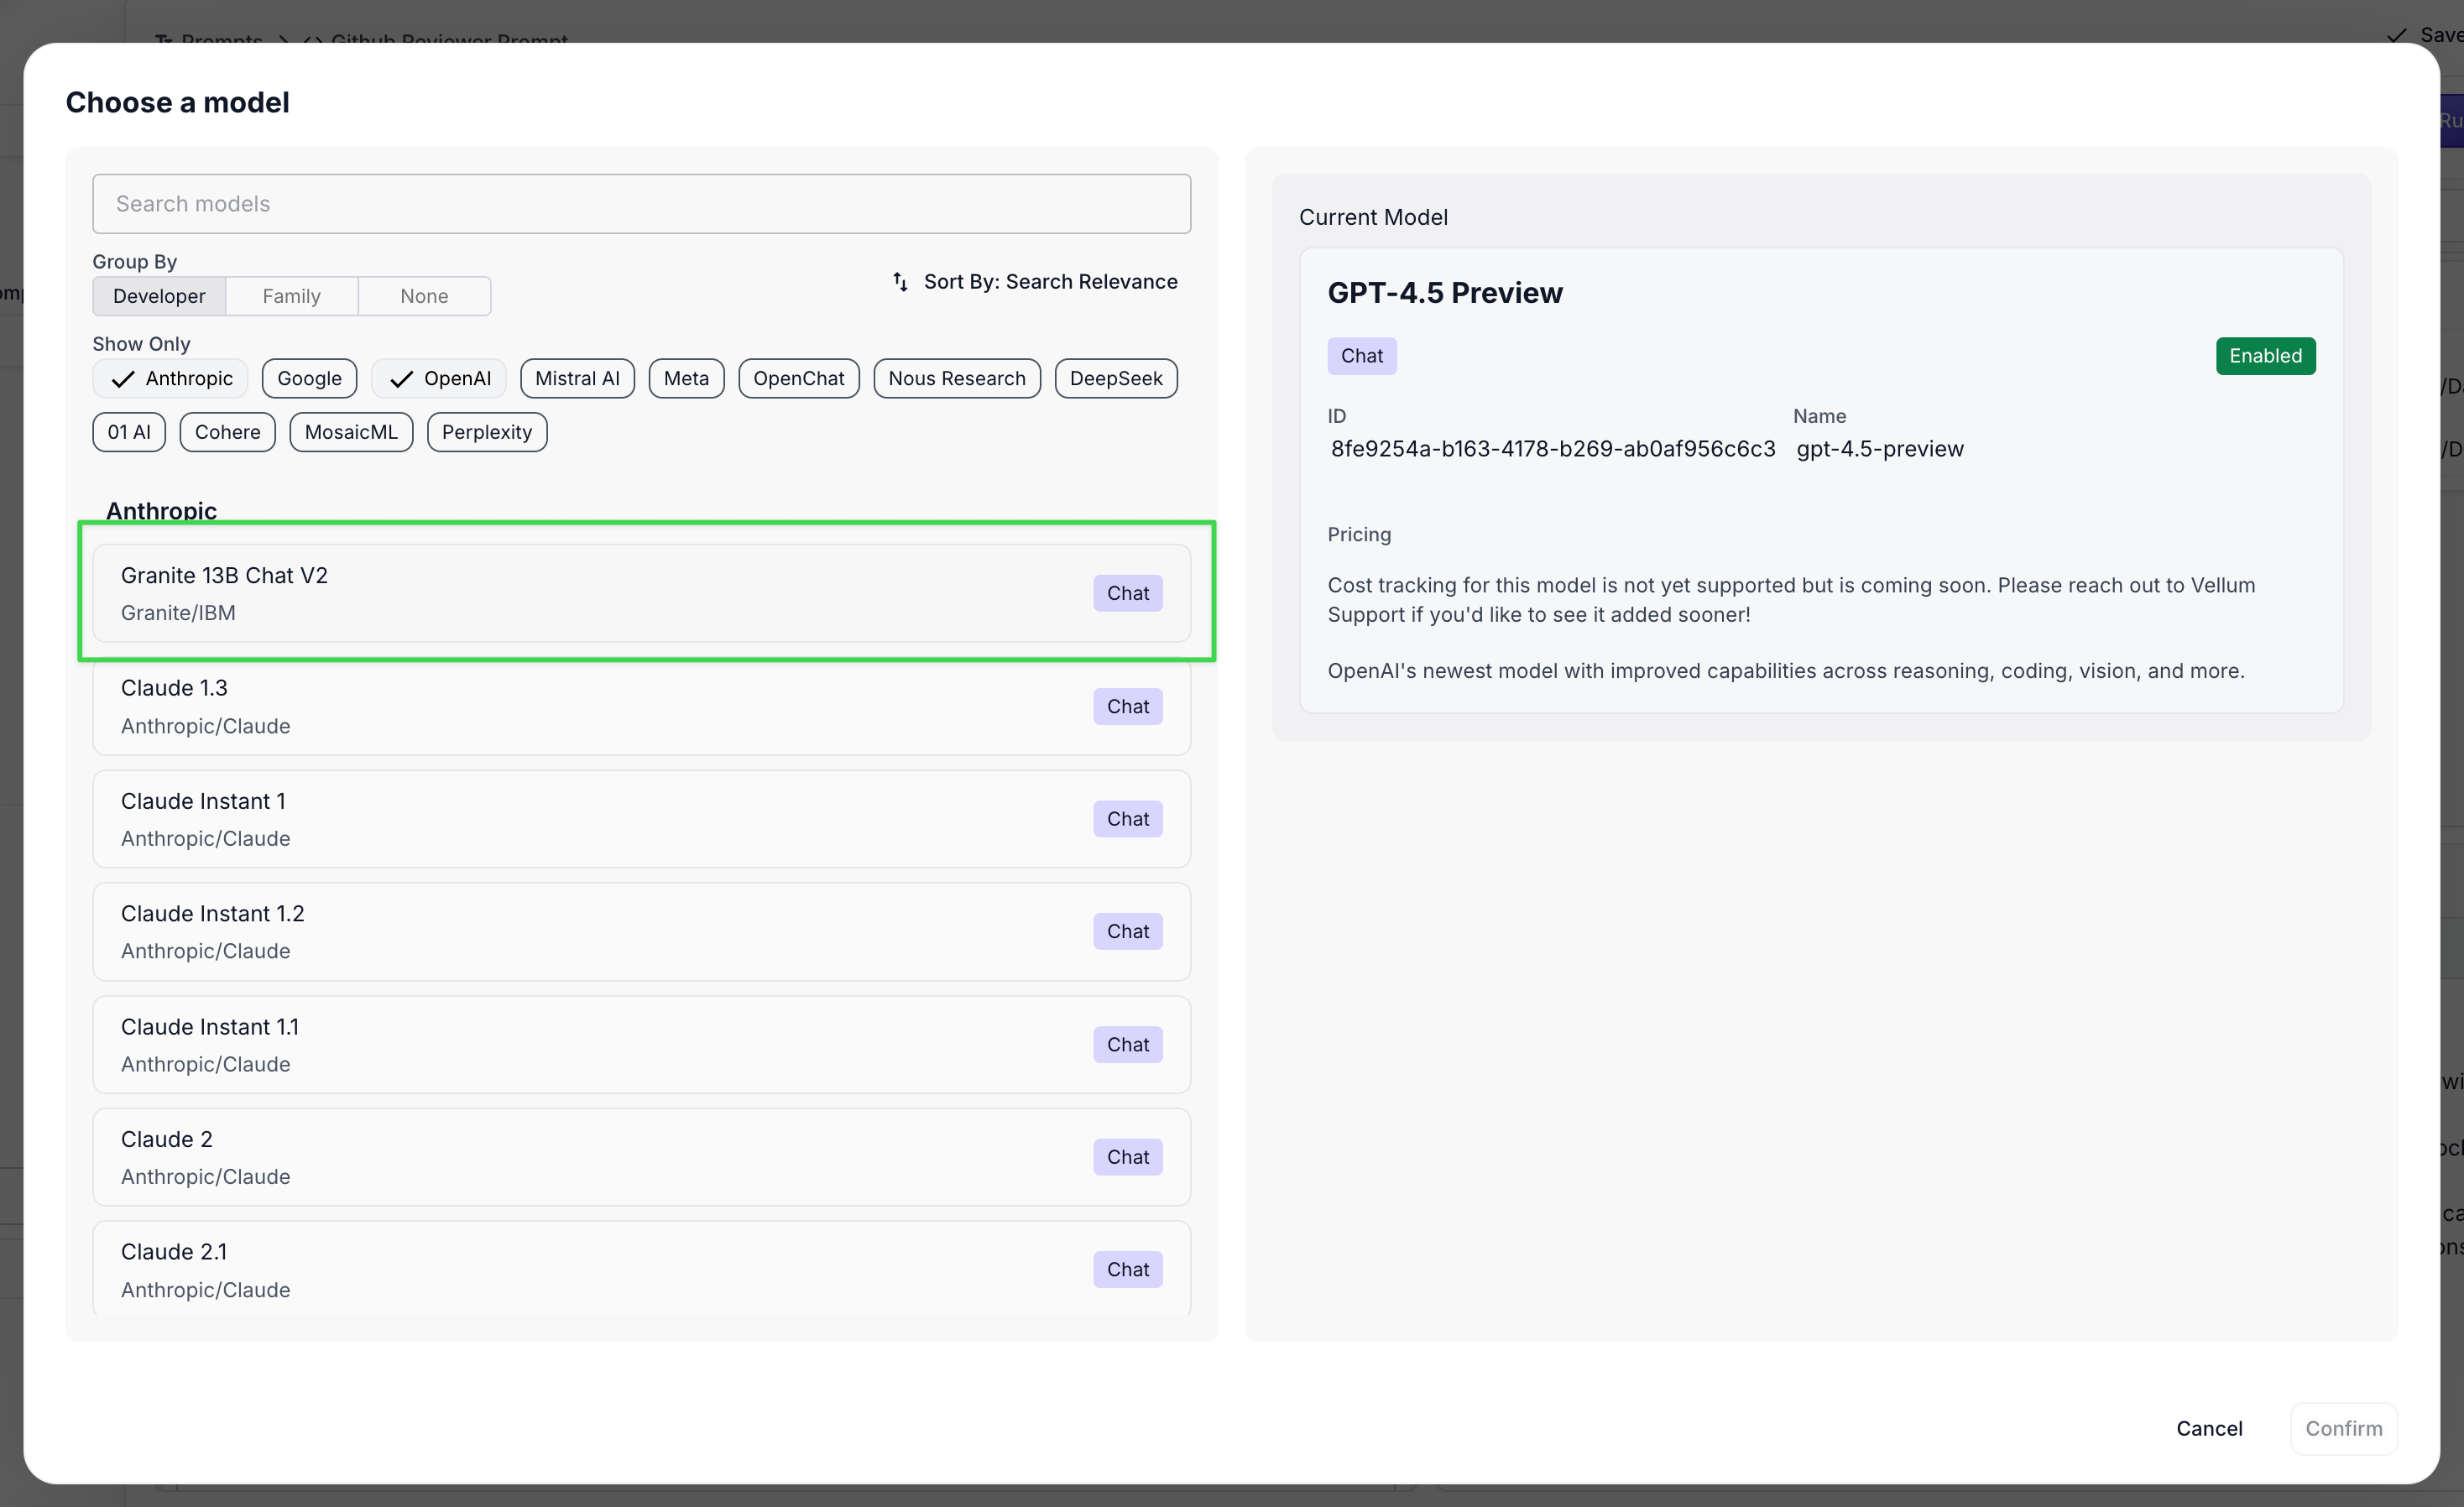Select Granite 13B Chat V2 model
This screenshot has width=2464, height=1507.
click(x=600, y=593)
